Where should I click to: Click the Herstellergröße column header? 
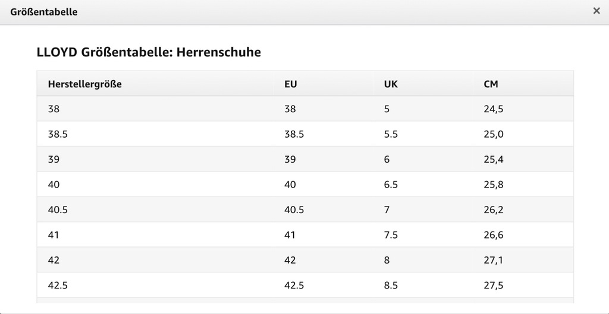85,84
